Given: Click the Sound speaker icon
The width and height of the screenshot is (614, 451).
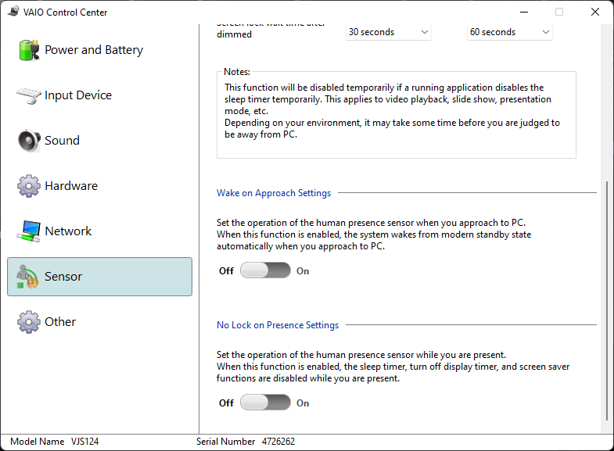Looking at the screenshot, I should coord(29,141).
